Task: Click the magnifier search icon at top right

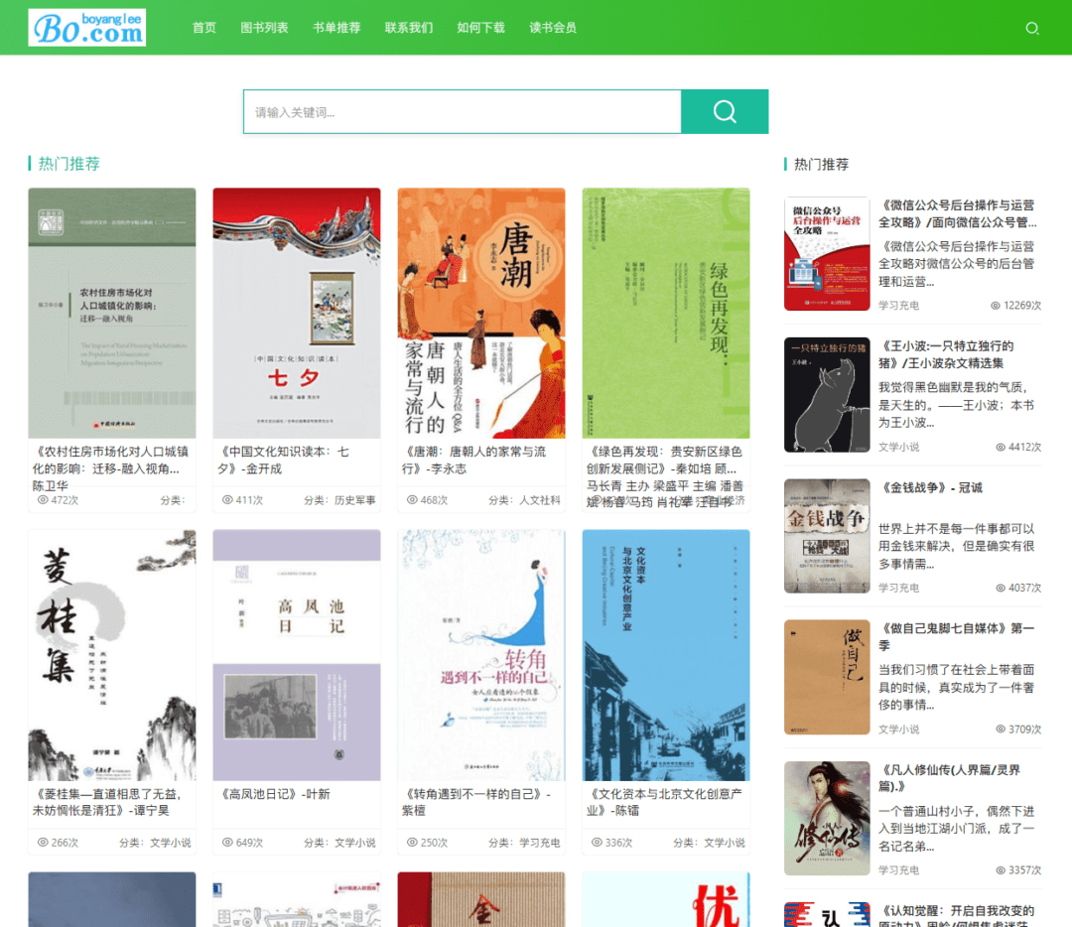Action: 1032,28
